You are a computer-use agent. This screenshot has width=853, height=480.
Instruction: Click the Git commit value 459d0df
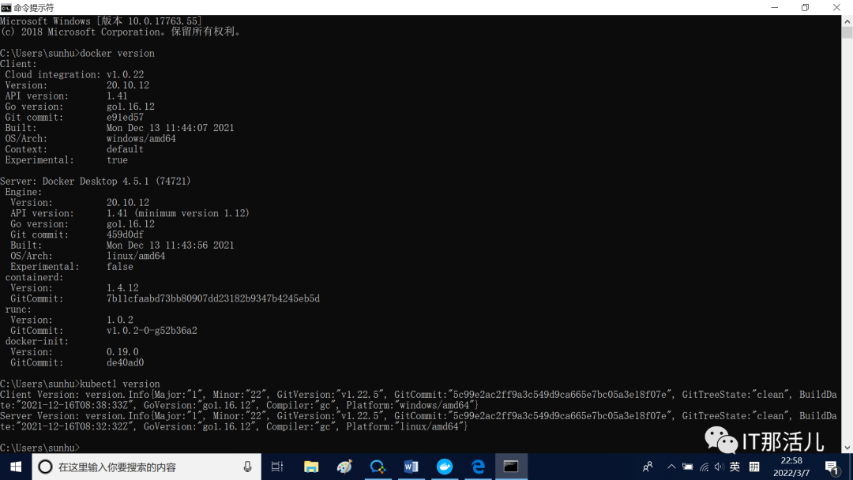click(125, 234)
